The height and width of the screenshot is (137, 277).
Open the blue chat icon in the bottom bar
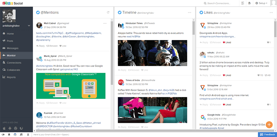(x=15, y=135)
